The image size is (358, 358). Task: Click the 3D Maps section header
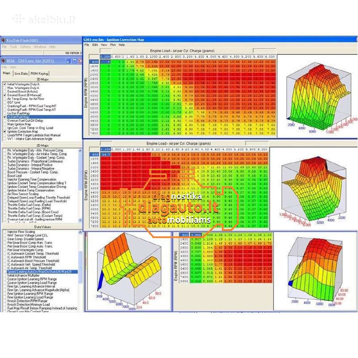42,79
